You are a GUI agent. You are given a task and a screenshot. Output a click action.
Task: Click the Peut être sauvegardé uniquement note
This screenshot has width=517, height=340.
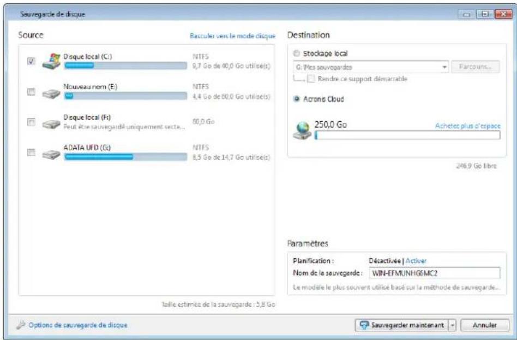click(124, 127)
